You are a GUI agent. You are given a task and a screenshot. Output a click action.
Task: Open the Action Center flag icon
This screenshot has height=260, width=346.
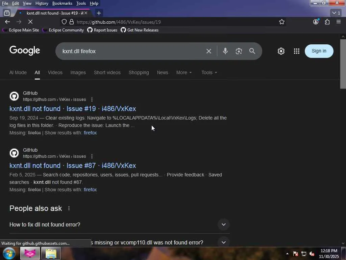click(296, 254)
